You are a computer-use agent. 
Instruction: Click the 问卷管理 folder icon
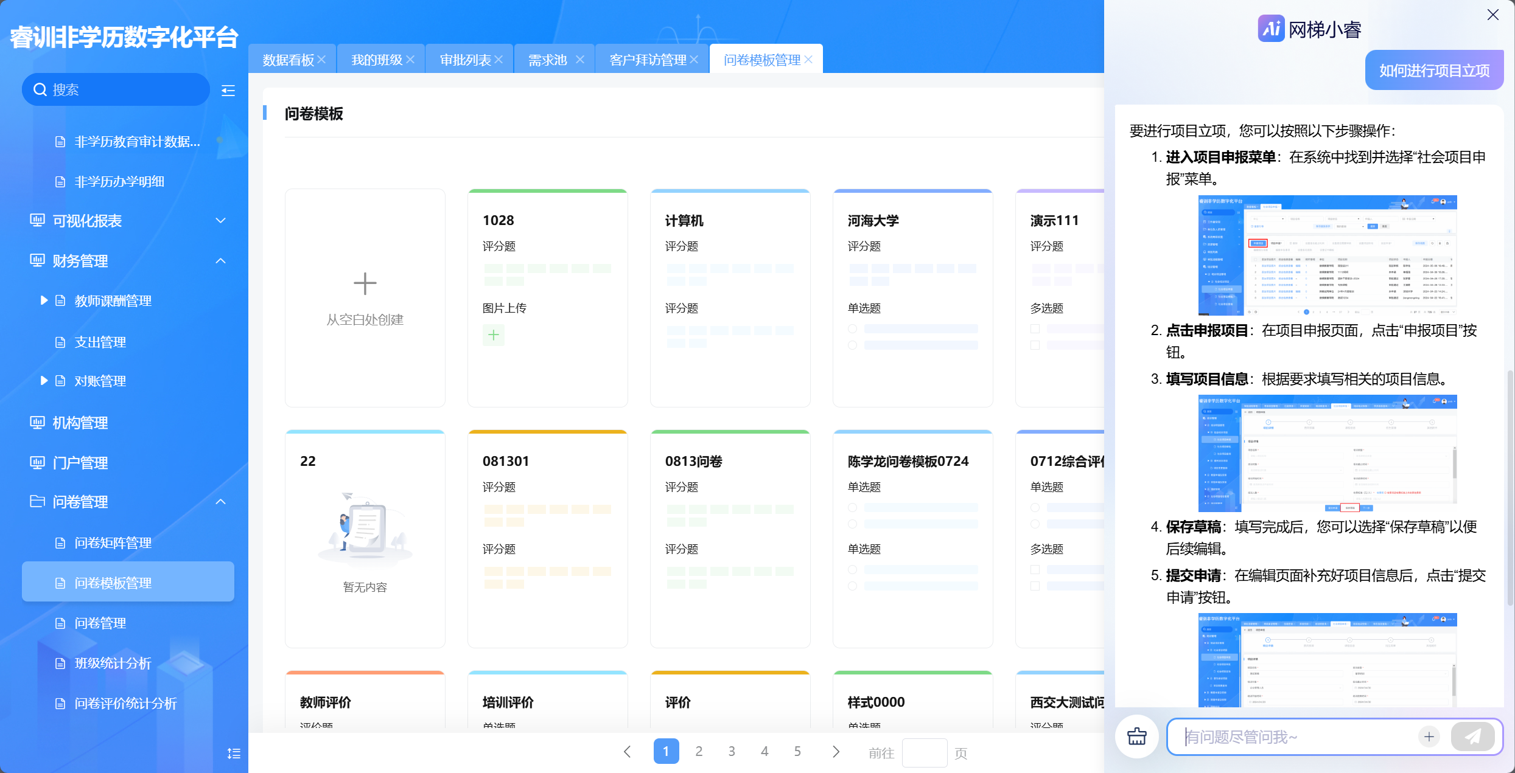pyautogui.click(x=37, y=501)
